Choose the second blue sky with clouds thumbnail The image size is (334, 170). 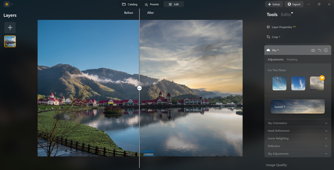coord(298,83)
